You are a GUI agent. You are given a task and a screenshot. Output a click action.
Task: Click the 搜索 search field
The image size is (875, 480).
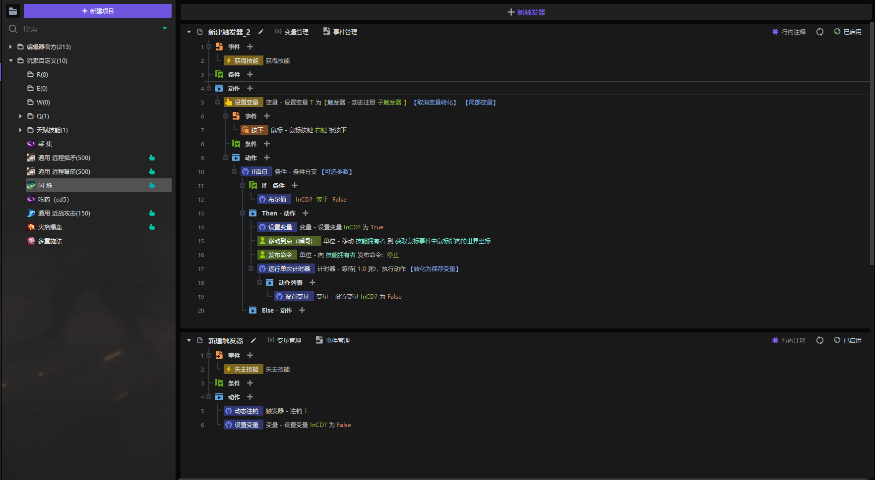pos(89,29)
